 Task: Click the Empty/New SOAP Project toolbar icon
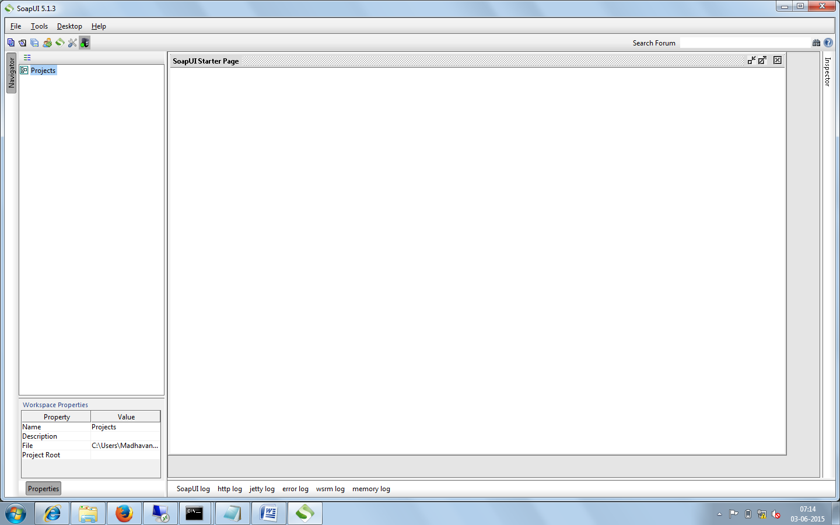coord(10,43)
